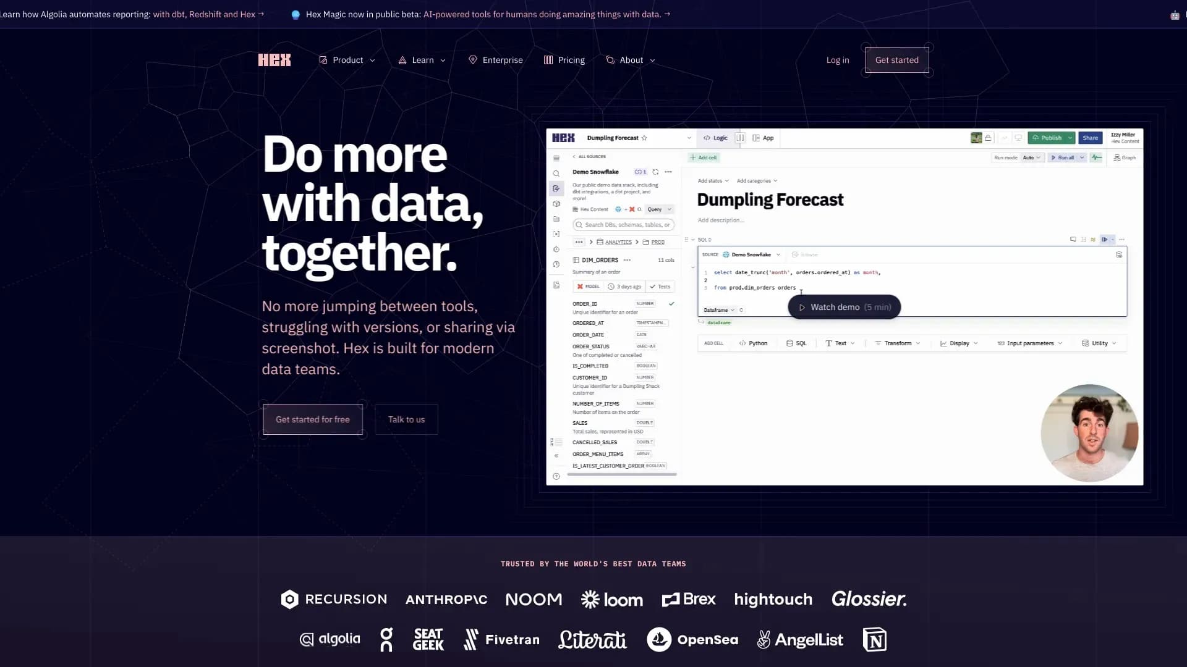Viewport: 1187px width, 667px height.
Task: Switch to the App tab
Action: (x=763, y=138)
